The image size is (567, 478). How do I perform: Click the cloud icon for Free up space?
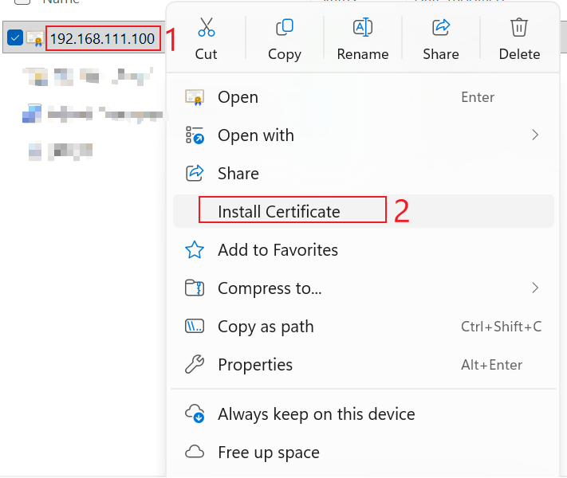pos(195,453)
